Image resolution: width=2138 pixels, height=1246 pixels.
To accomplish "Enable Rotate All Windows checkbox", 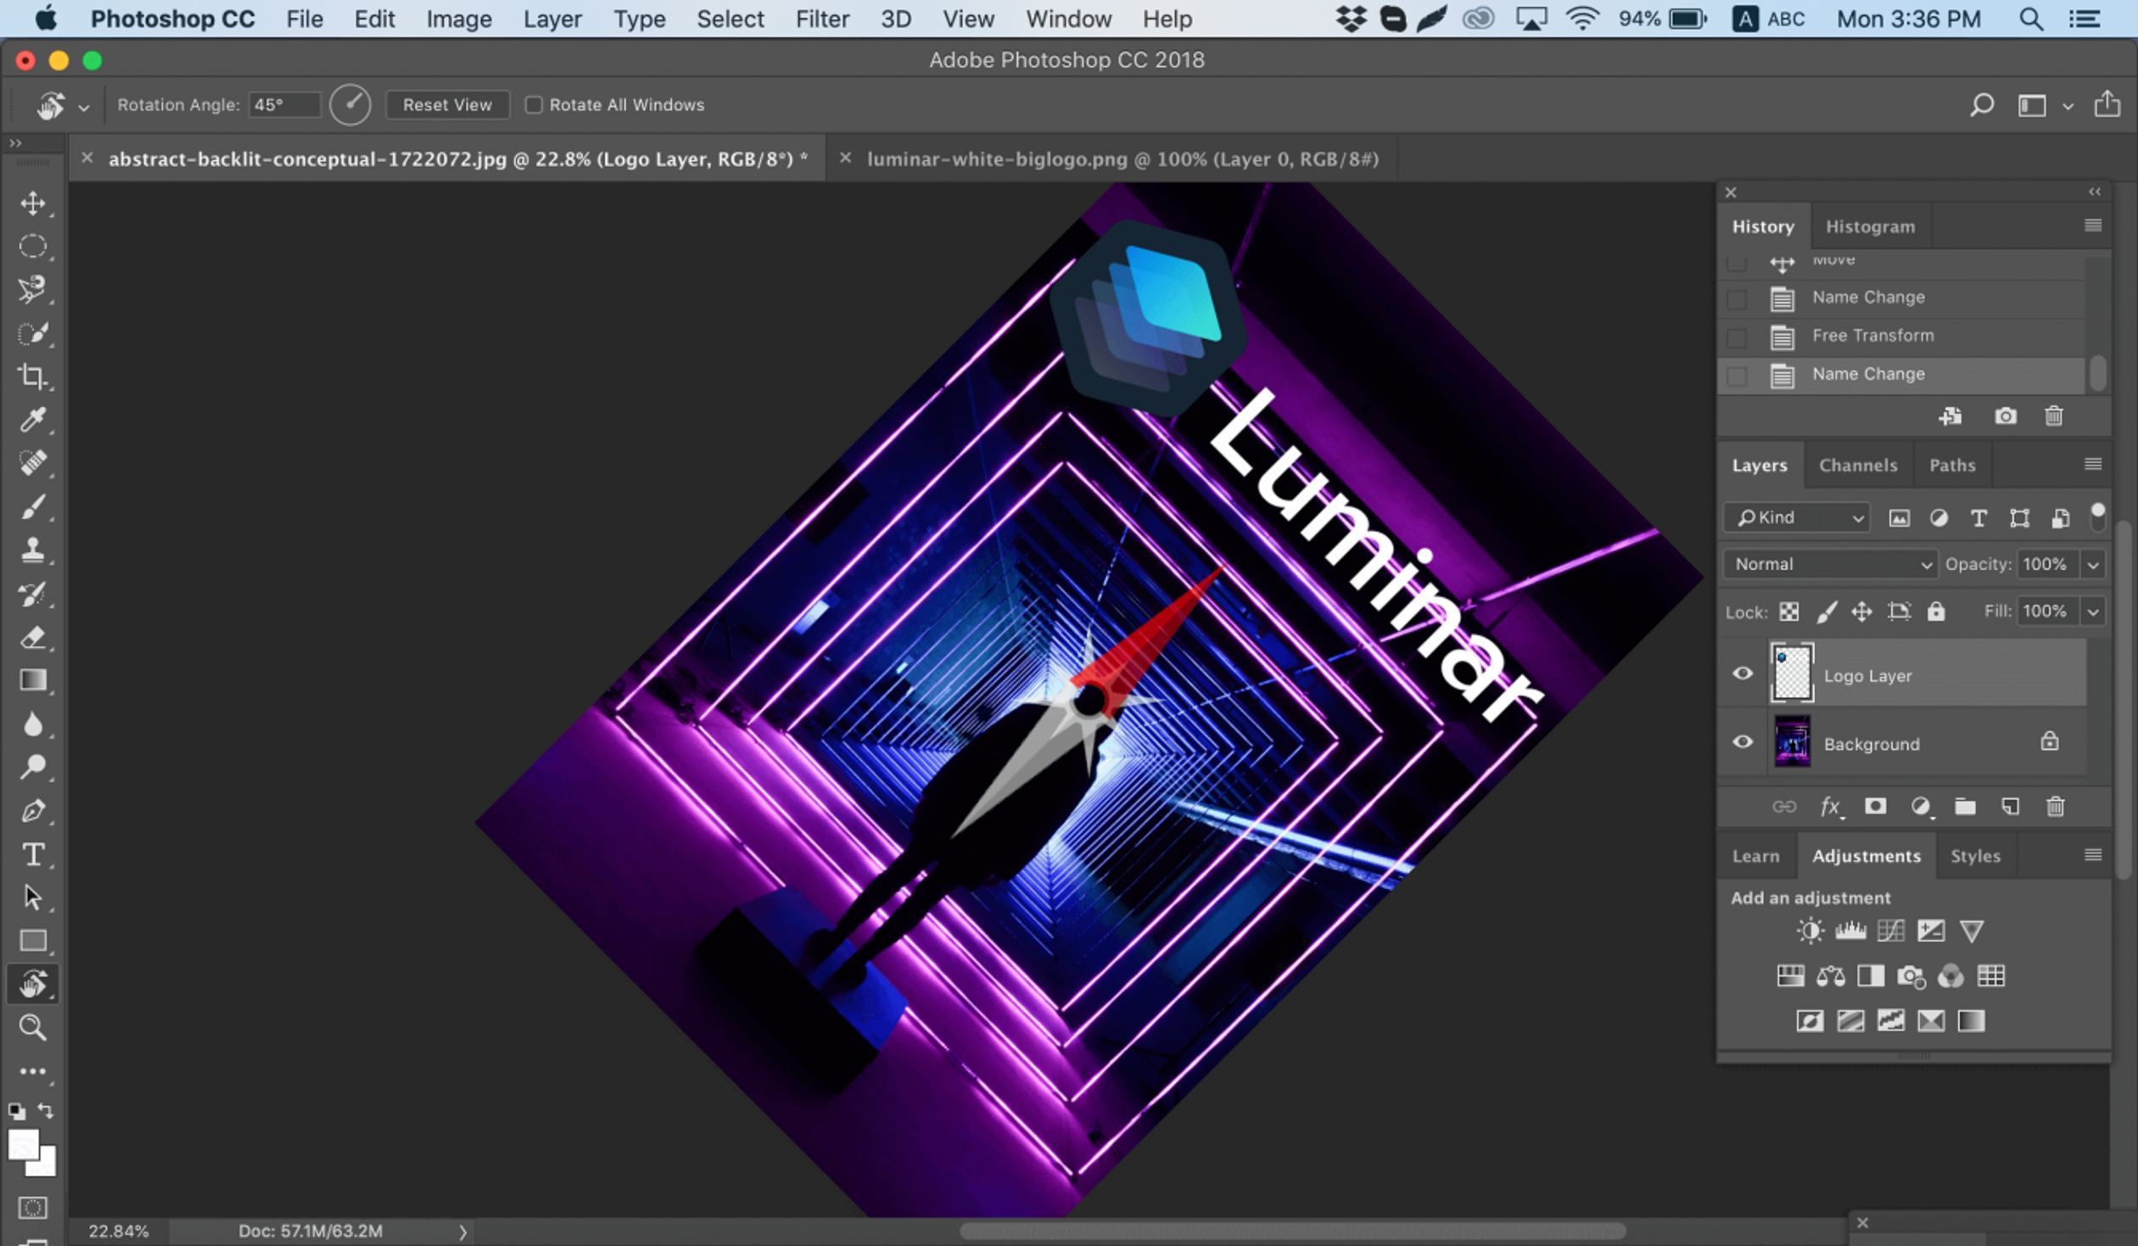I will tap(533, 103).
